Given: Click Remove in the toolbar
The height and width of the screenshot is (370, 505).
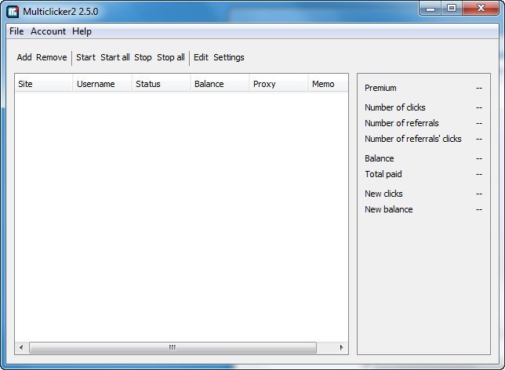Looking at the screenshot, I should [52, 57].
